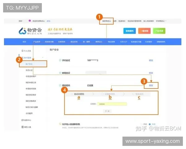Select the 修改成功 step
The width and height of the screenshot is (186, 149).
click(138, 94)
